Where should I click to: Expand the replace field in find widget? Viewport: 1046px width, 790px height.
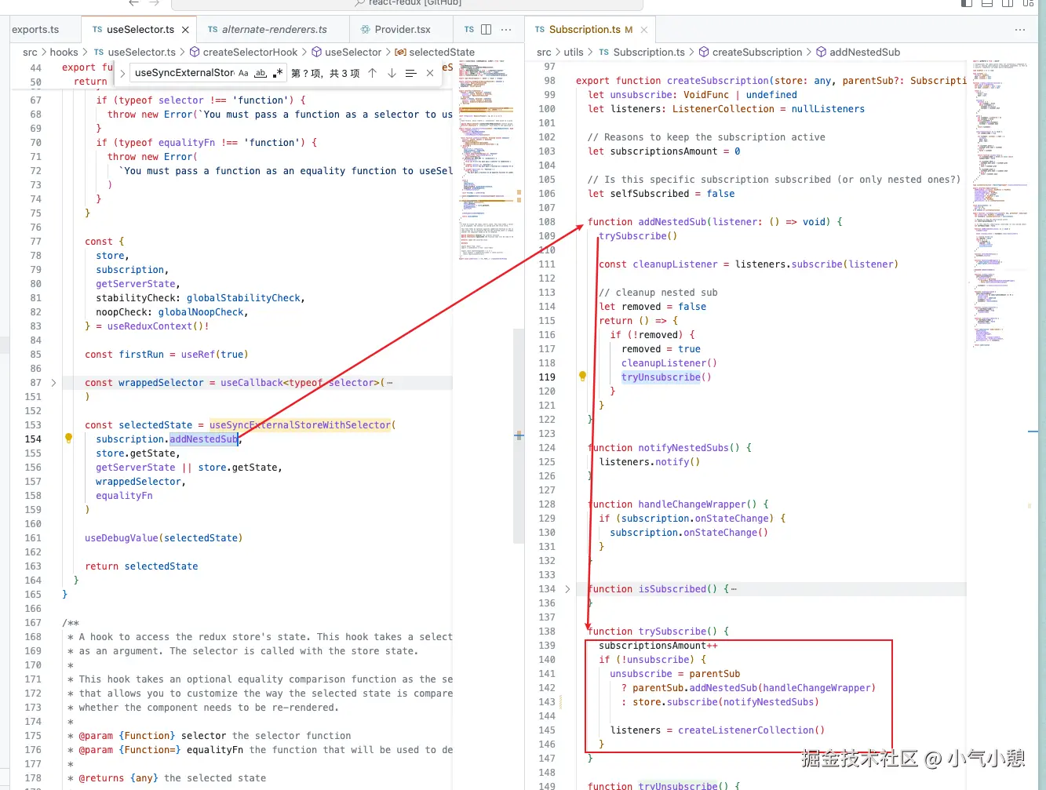pos(122,73)
